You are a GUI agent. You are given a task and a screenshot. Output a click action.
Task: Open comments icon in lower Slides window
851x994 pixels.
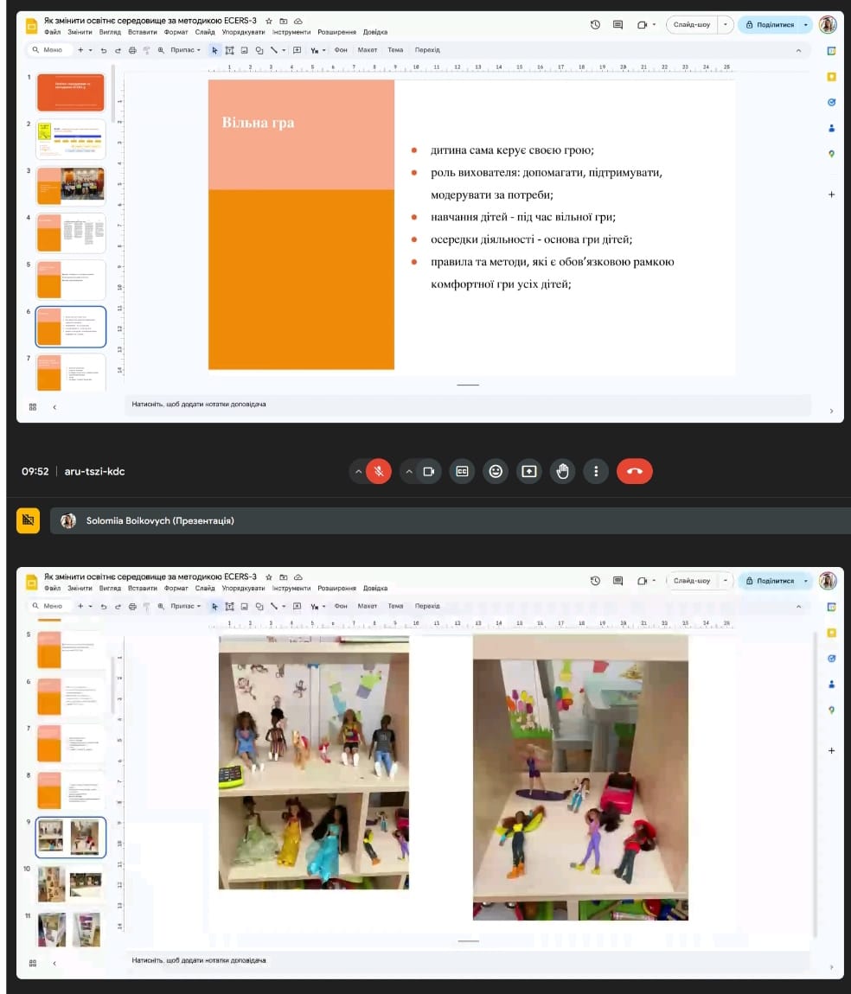pyautogui.click(x=617, y=581)
